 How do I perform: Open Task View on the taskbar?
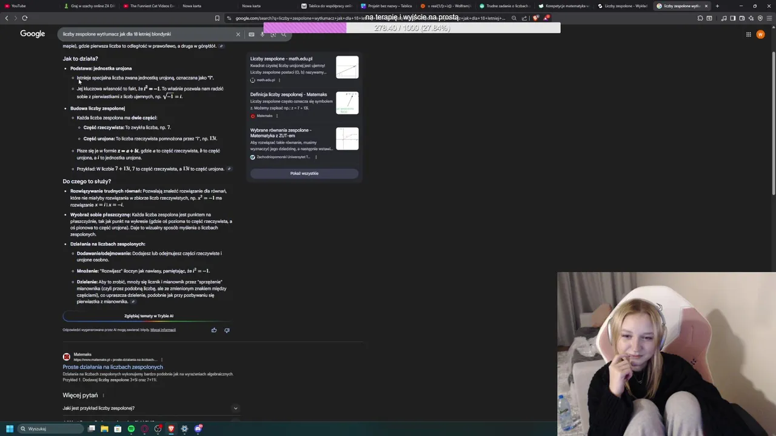pyautogui.click(x=92, y=429)
